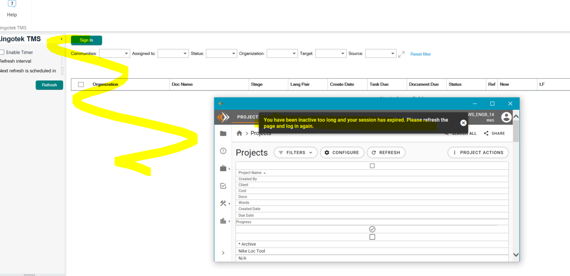Select the "Nike Loc Tool" row
Viewport: 570px width, 276px height.
point(372,251)
